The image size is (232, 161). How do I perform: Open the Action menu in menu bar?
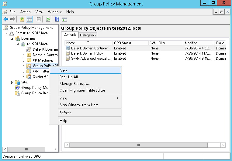(25, 12)
